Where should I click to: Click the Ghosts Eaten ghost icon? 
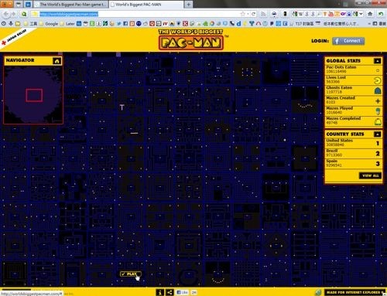tap(378, 90)
